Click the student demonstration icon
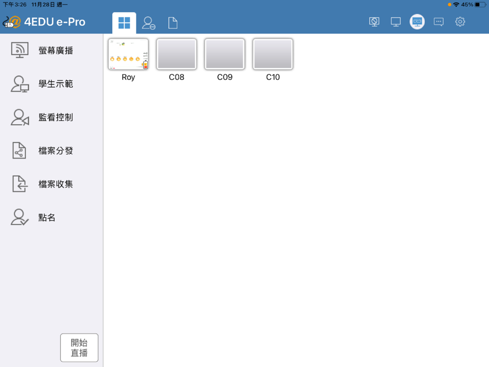This screenshot has height=367, width=489. [20, 84]
